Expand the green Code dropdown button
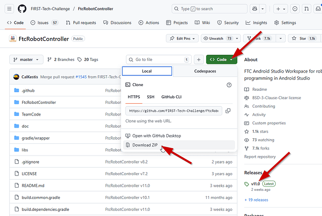The image size is (322, 216). pyautogui.click(x=222, y=60)
